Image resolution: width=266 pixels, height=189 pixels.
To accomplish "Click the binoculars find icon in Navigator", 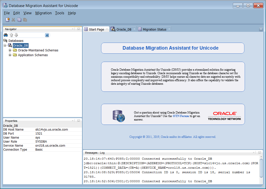I will tap(6, 35).
